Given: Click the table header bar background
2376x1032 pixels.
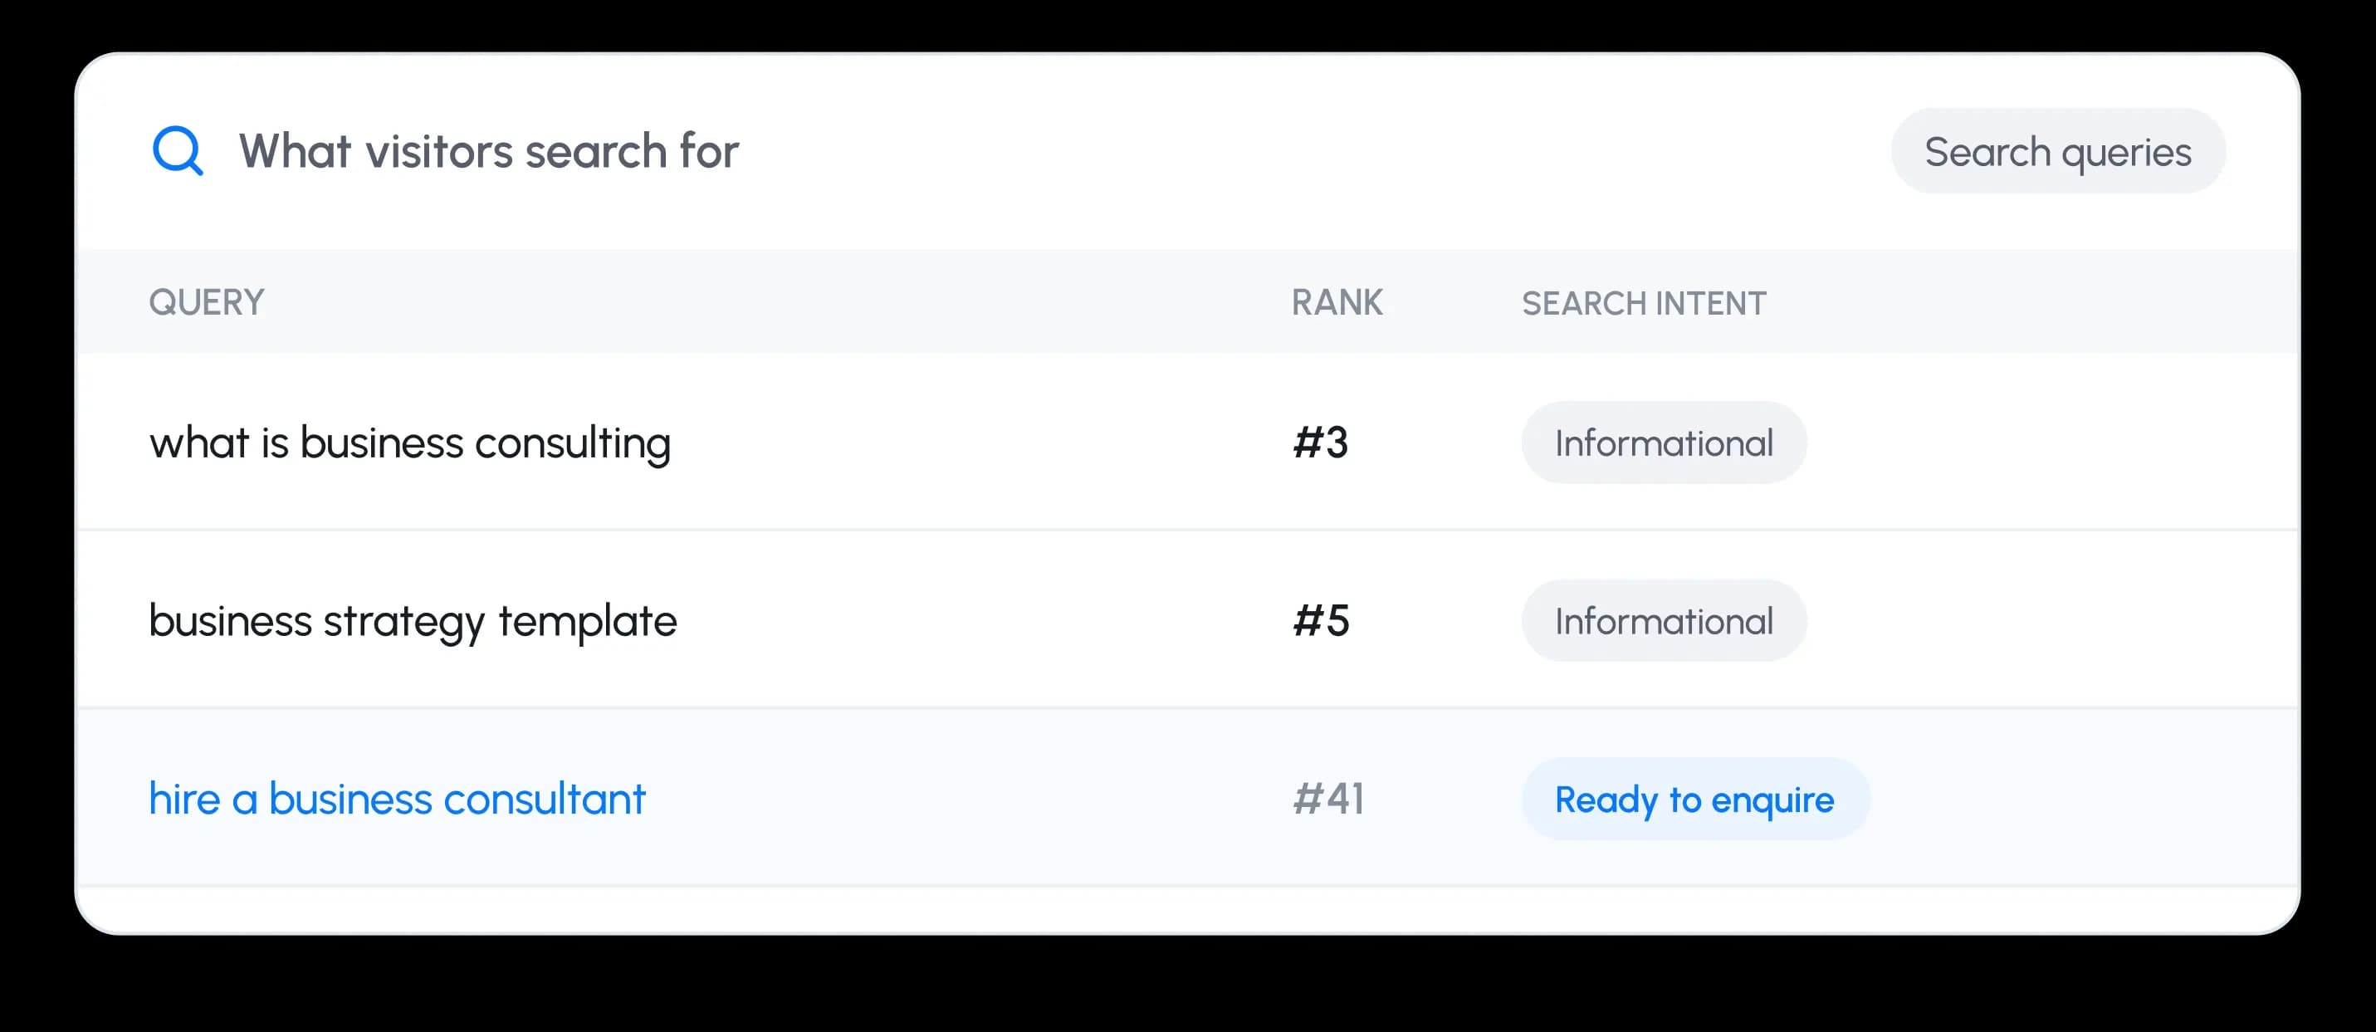Looking at the screenshot, I should [x=1187, y=301].
